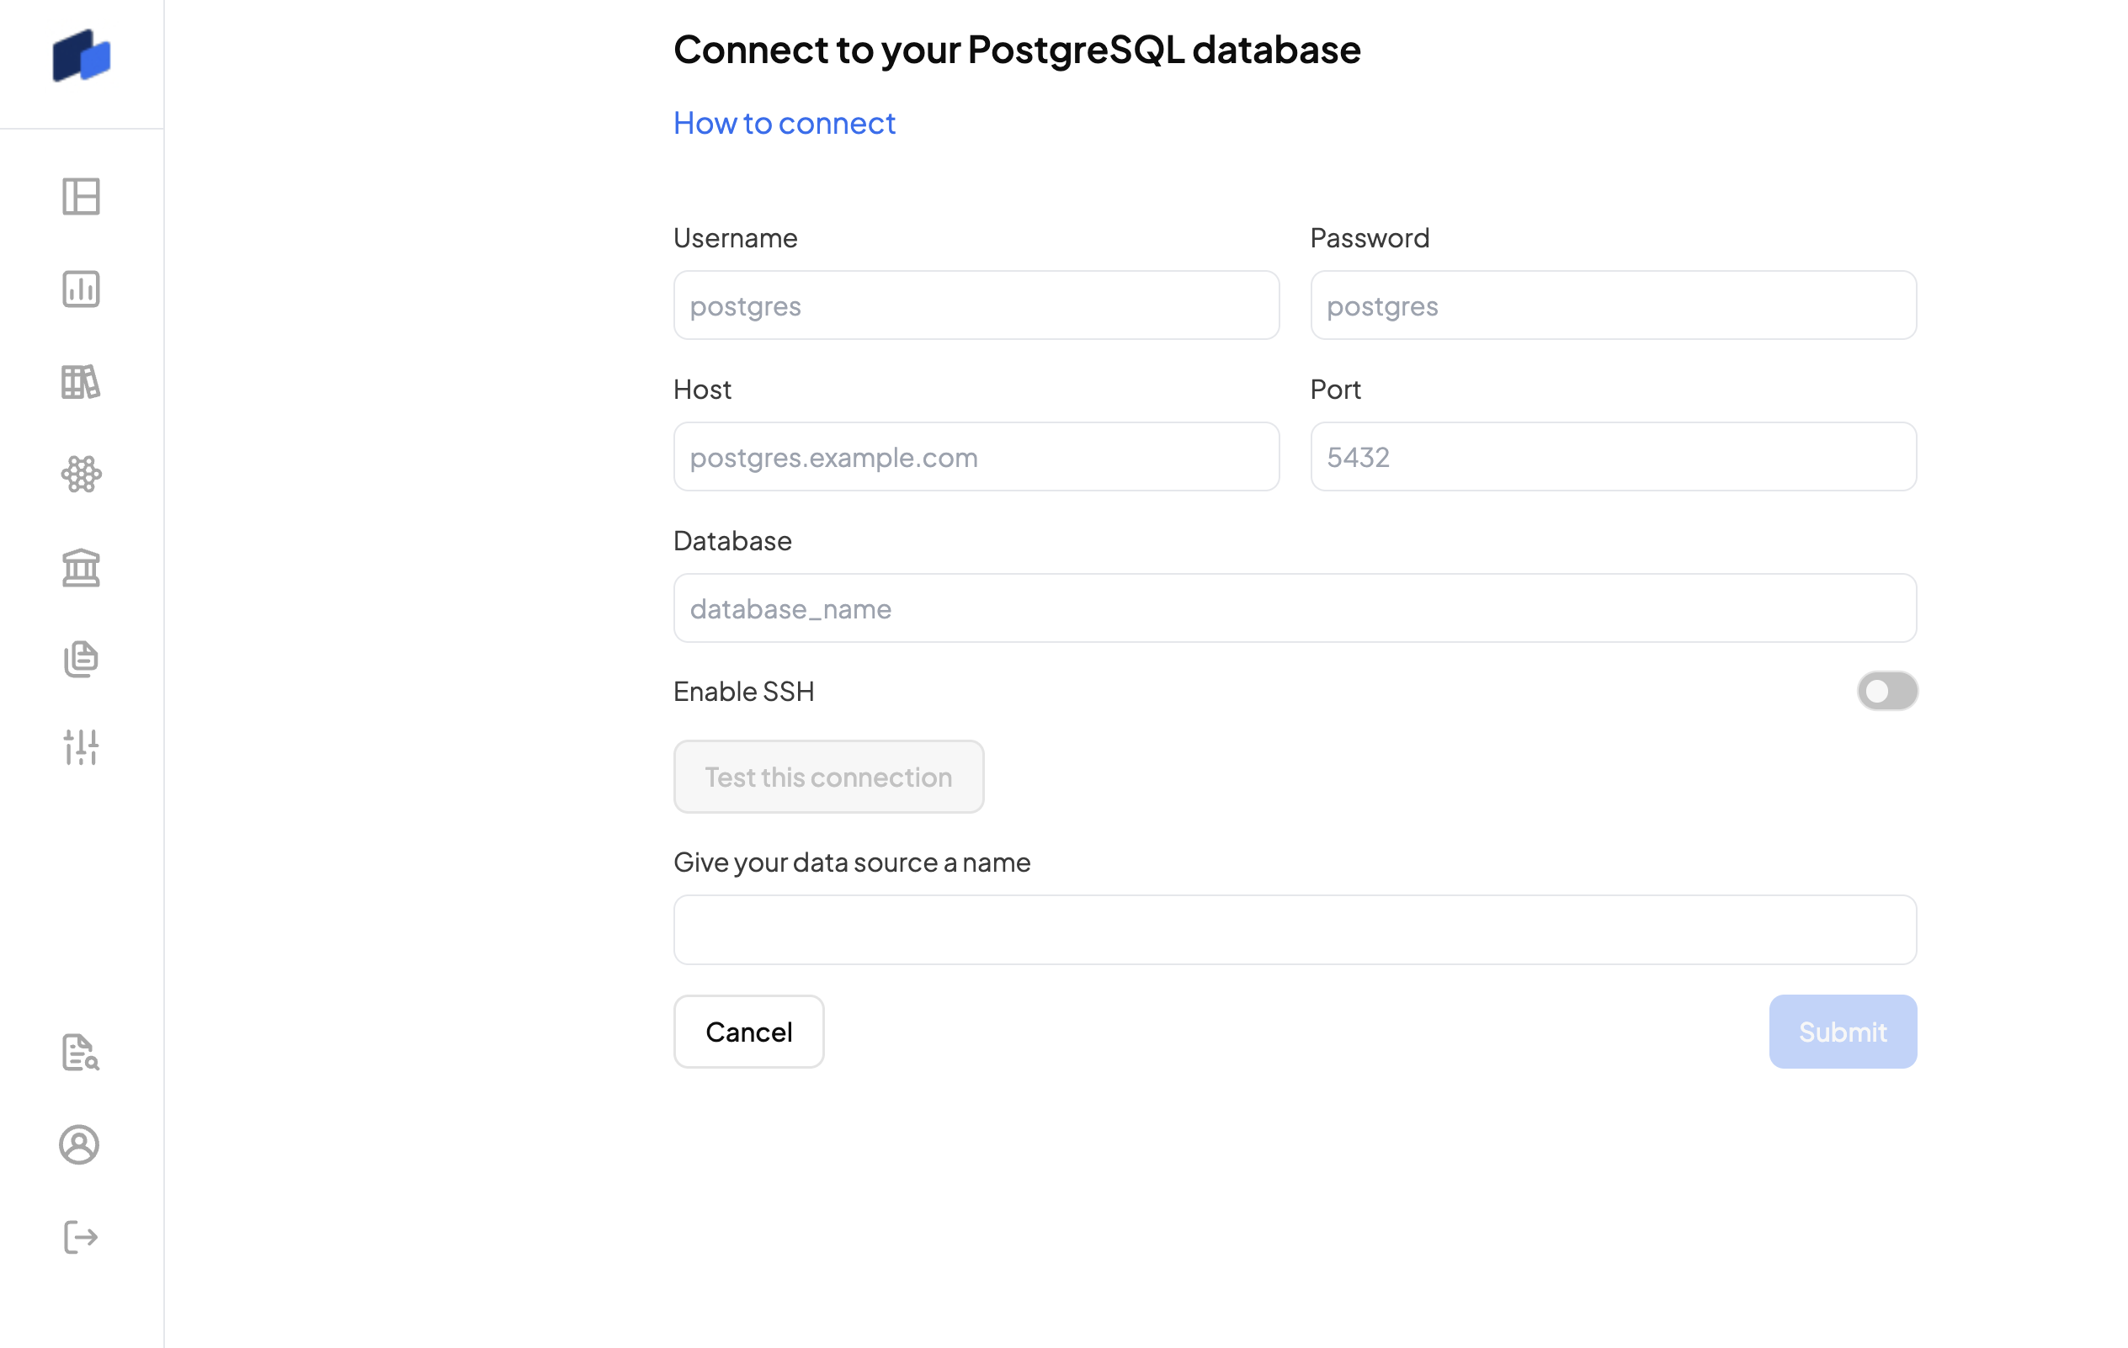The image size is (2128, 1348).
Task: Click the Submit button
Action: coord(1843,1032)
